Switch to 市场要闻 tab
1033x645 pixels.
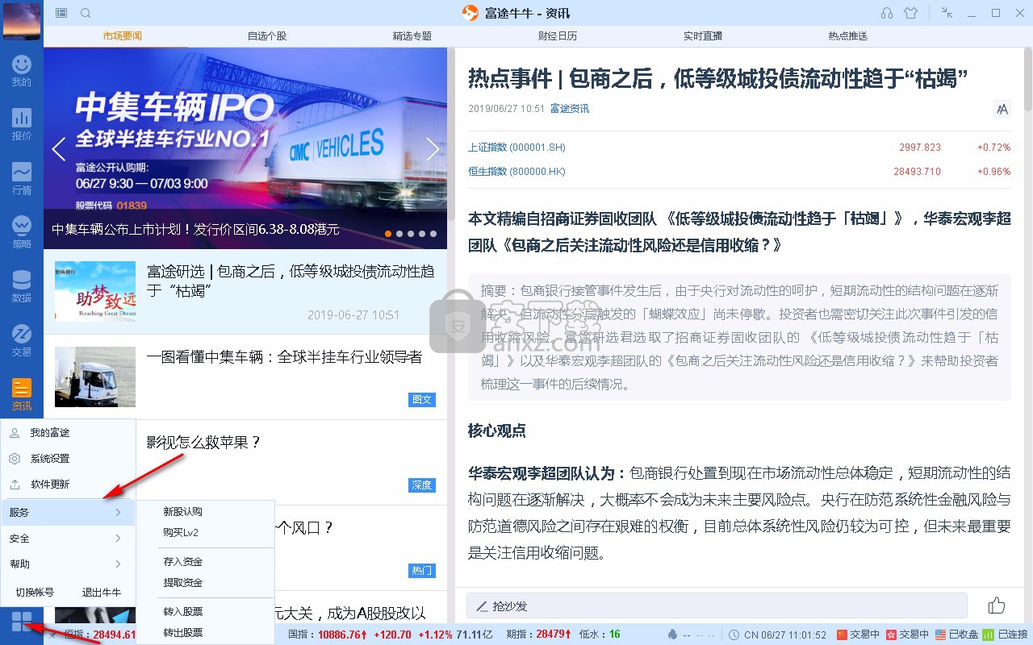click(x=122, y=36)
